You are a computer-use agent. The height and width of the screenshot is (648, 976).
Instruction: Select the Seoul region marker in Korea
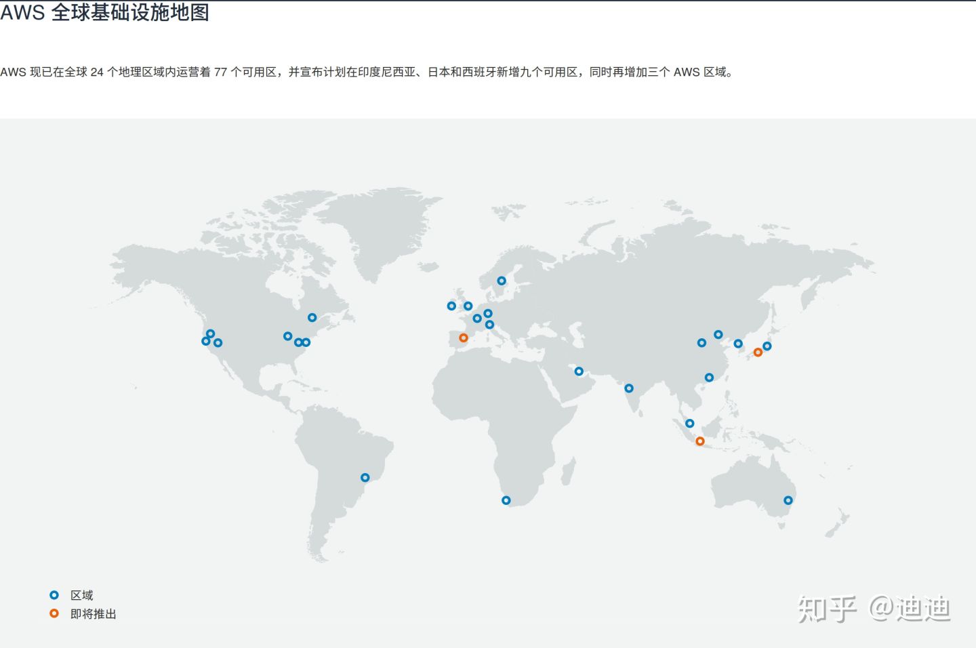(738, 344)
